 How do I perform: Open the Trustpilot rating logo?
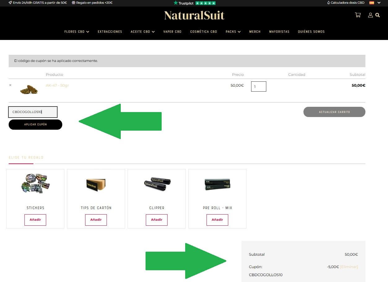pos(194,3)
